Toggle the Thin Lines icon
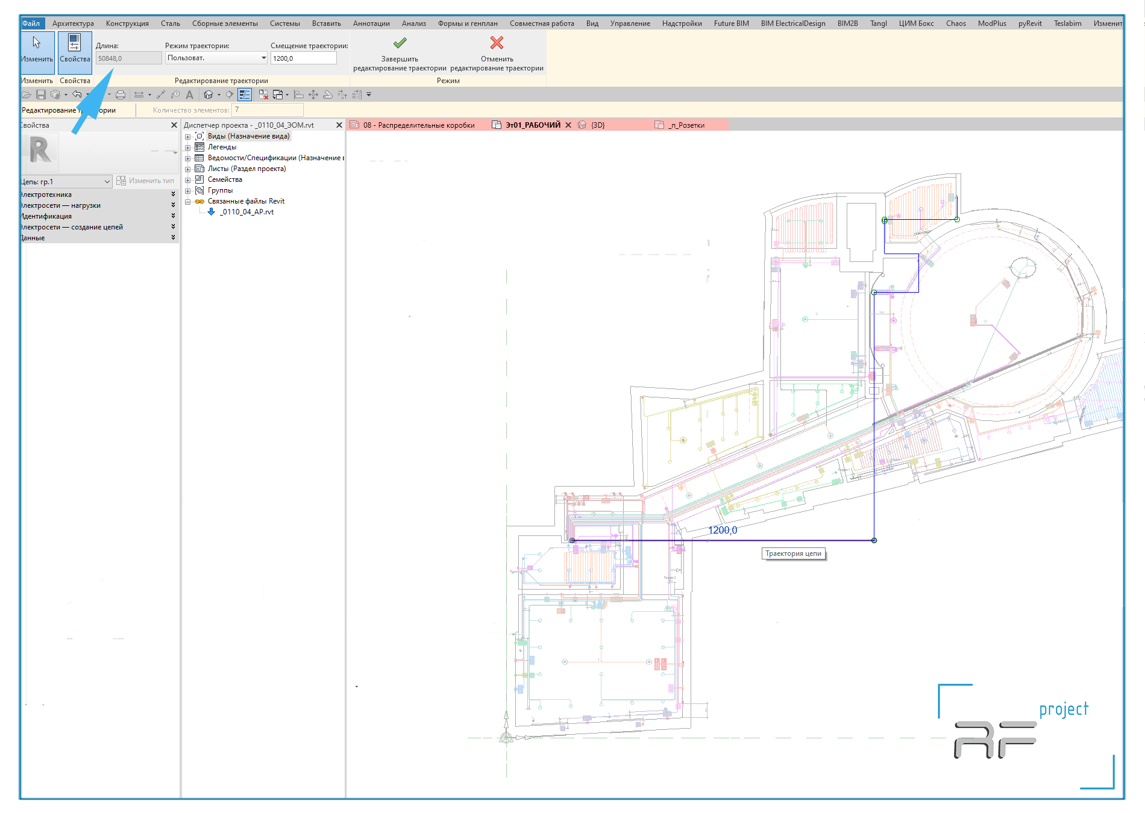The width and height of the screenshot is (1145, 813). [x=244, y=95]
